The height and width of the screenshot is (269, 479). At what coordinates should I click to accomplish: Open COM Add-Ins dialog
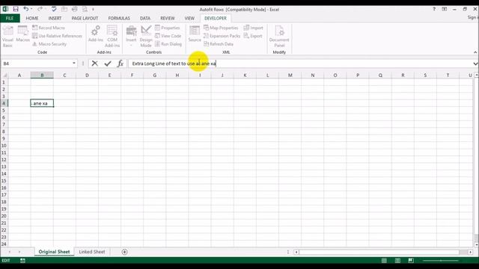point(112,37)
